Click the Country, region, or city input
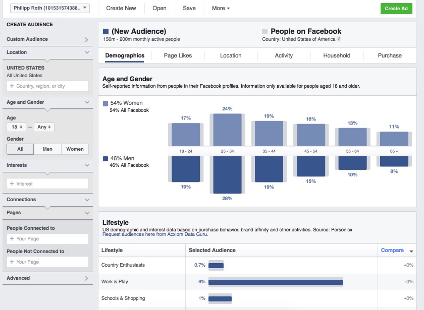Viewport: 424px width, 310px height. coord(47,86)
